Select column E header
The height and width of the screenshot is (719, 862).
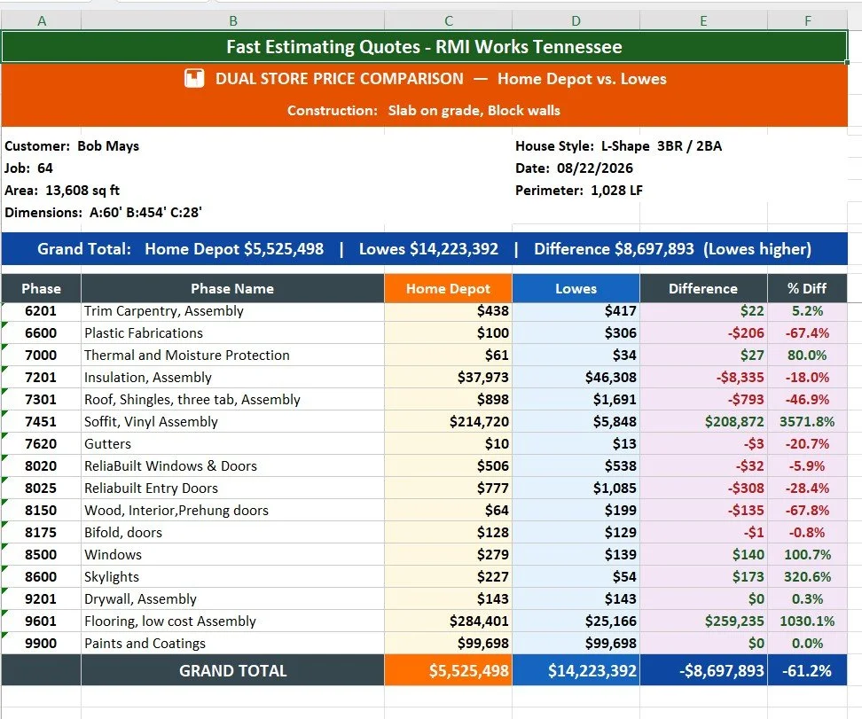[703, 21]
